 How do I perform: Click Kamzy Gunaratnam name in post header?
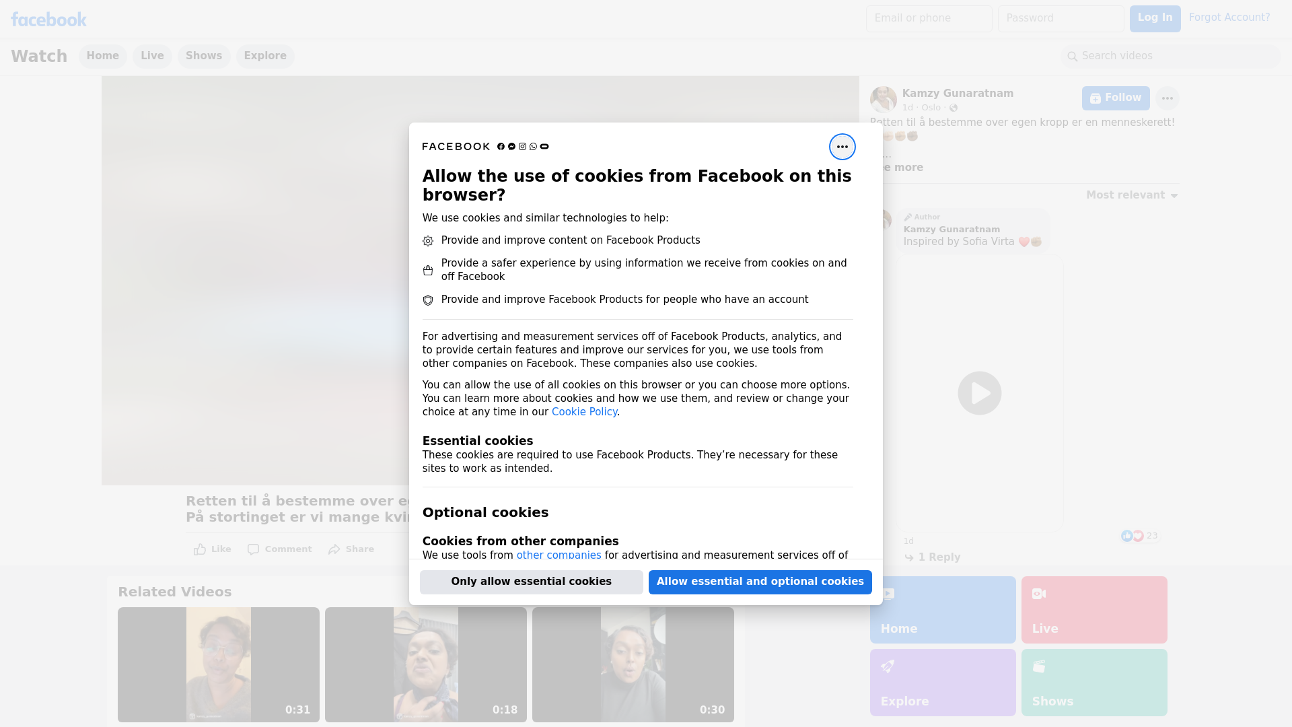coord(958,94)
